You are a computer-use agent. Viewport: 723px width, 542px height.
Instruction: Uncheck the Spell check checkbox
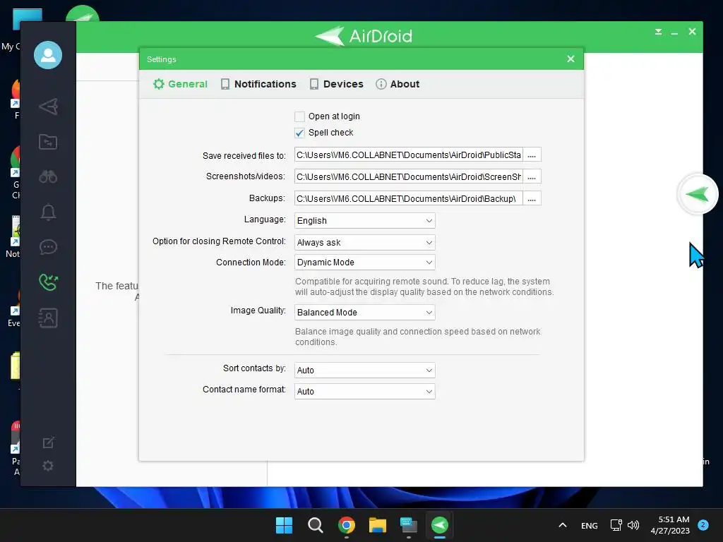coord(299,133)
